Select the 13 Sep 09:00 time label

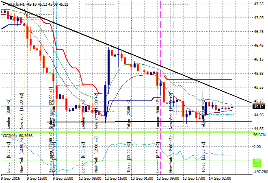click(168, 178)
